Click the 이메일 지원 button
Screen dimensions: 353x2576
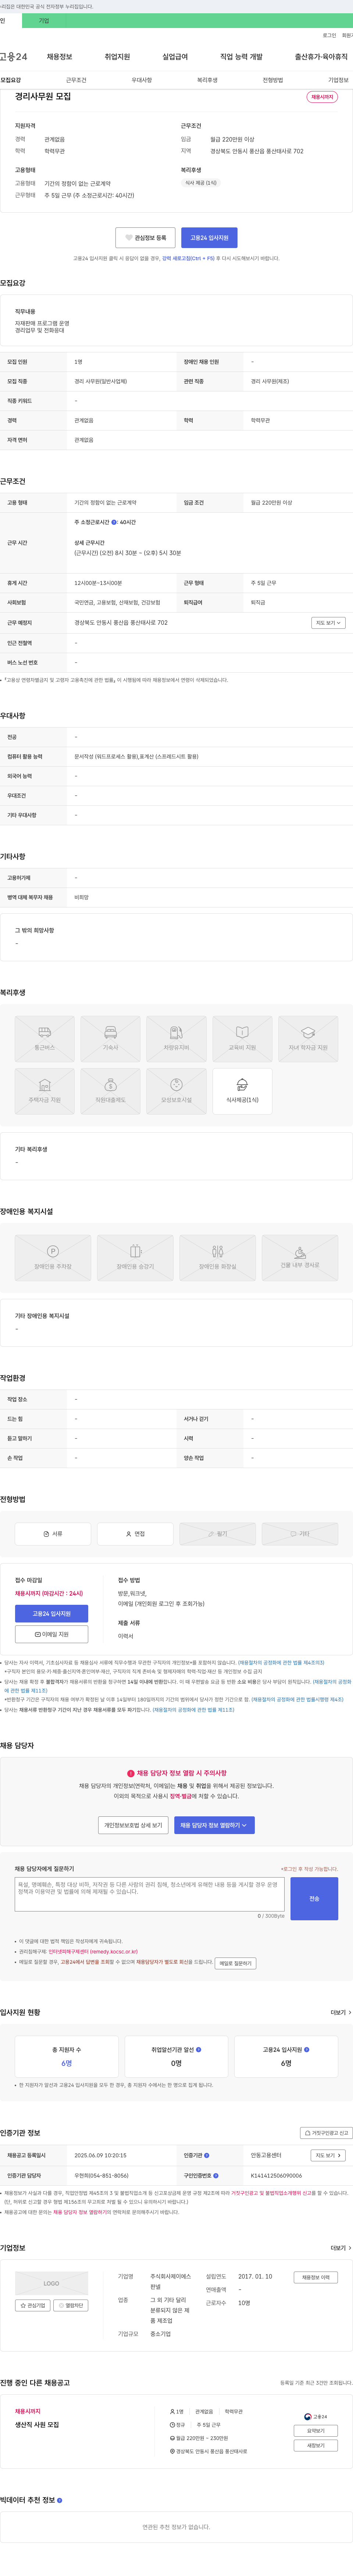coord(52,1634)
